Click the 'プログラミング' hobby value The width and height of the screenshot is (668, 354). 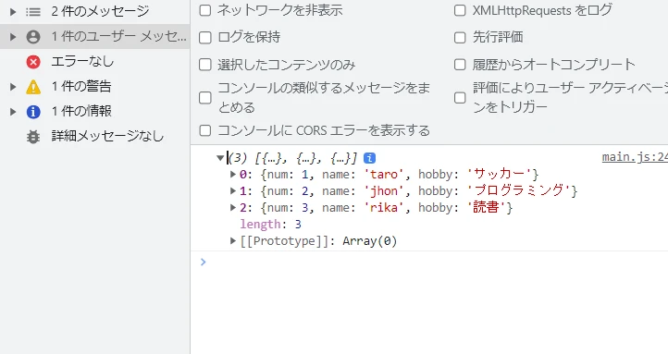(519, 190)
